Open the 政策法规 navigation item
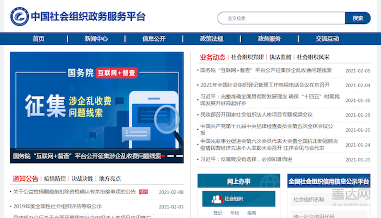This screenshot has width=381, height=218. pos(211,39)
